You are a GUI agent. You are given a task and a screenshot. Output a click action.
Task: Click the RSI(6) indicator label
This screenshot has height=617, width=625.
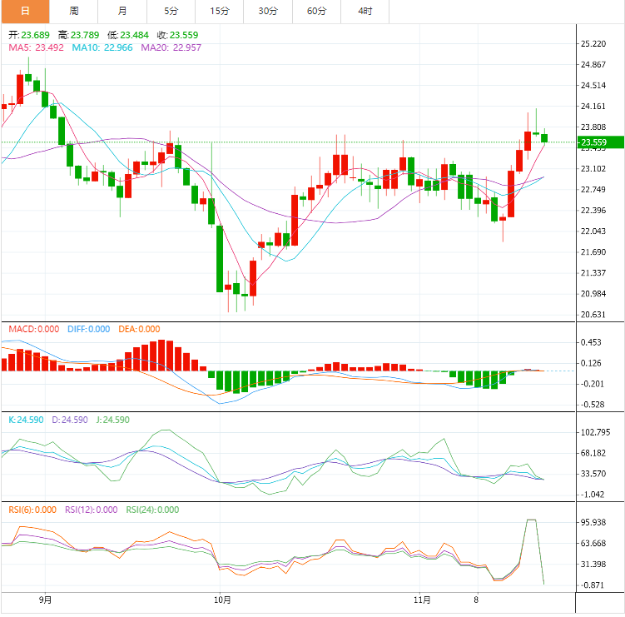32,510
